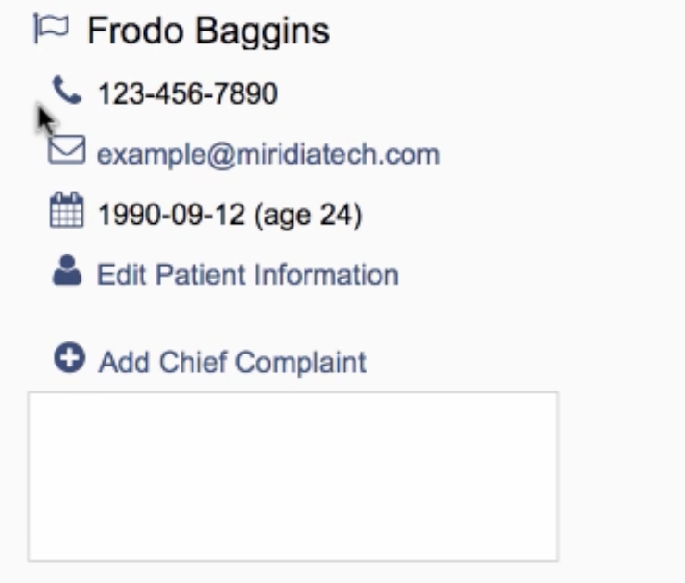
Task: Click the person silhouette icon
Action: click(x=67, y=270)
